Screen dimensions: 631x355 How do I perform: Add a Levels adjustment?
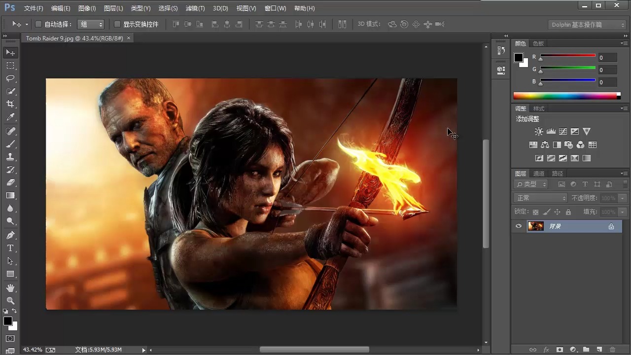551,132
